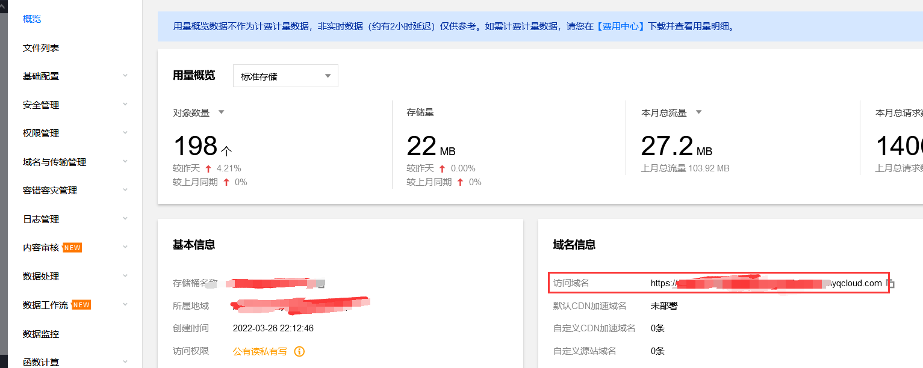Expand the 基础配置 menu chevron
The height and width of the screenshot is (368, 923).
[125, 75]
